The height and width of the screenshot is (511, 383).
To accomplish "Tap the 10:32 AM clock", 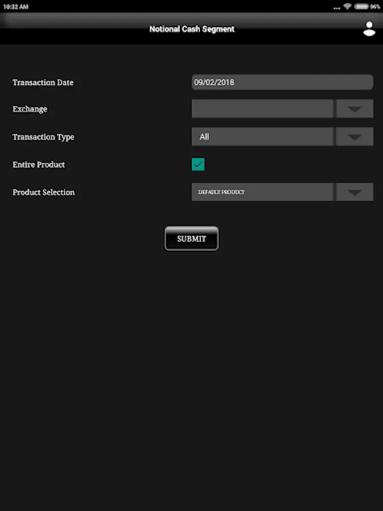I will coord(16,6).
